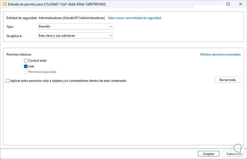Open the Seleccionar una entidad de seguridad link
This screenshot has width=247, height=159.
[x=134, y=18]
